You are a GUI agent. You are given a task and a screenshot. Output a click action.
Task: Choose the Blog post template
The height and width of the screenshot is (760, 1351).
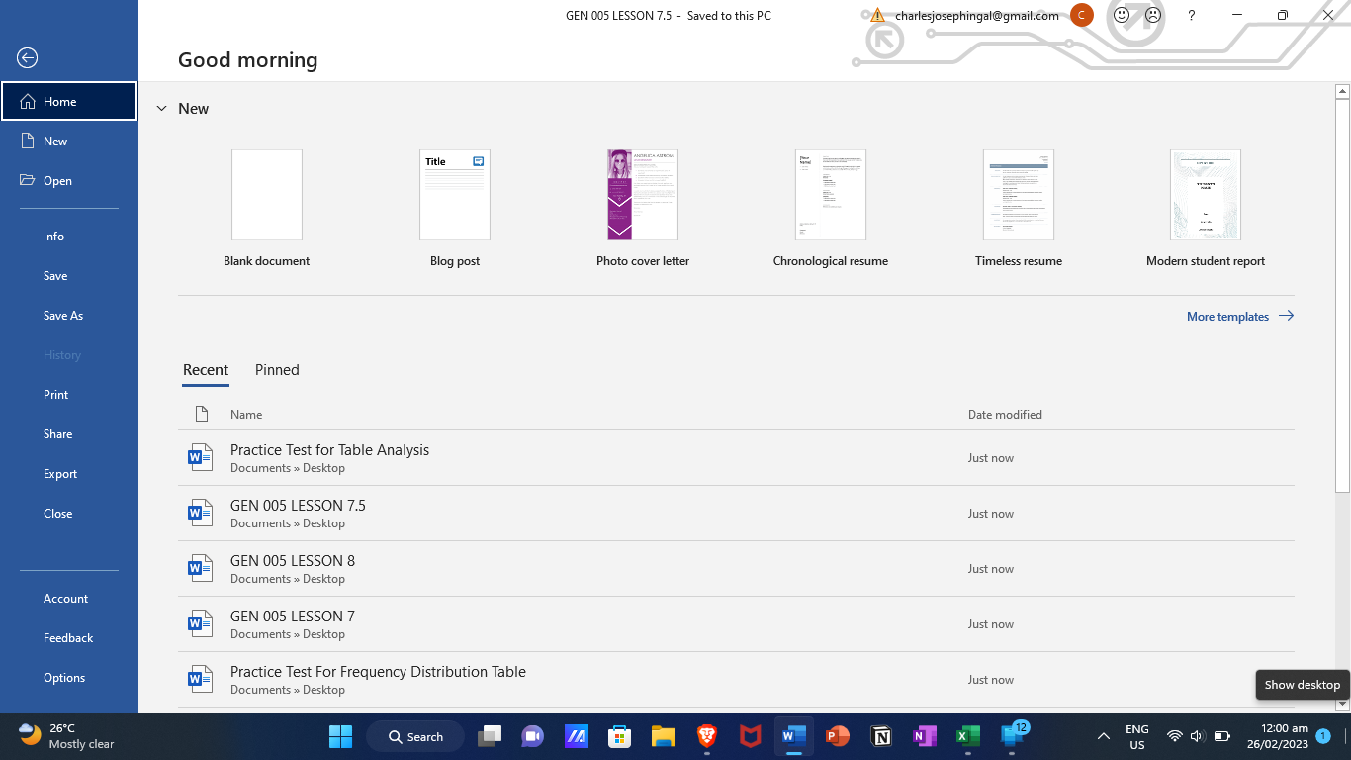point(455,208)
